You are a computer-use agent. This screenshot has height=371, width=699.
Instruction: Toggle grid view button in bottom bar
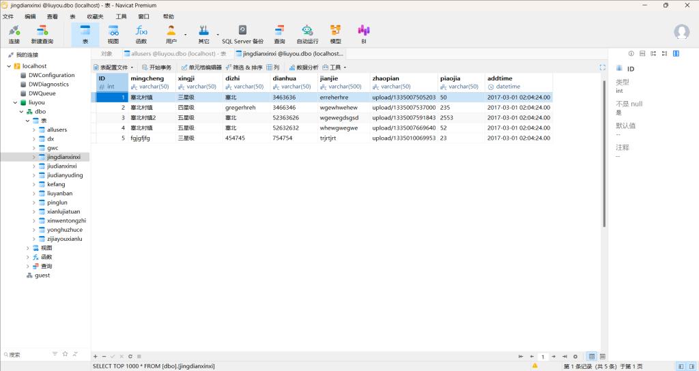click(x=592, y=357)
